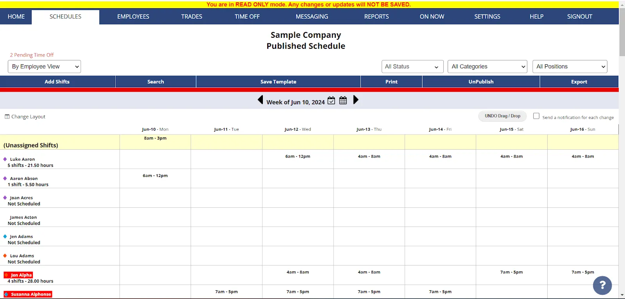Click the Add Shifts button
625x299 pixels.
(57, 81)
